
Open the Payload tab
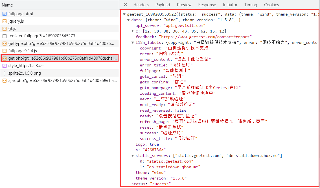[x=163, y=5]
